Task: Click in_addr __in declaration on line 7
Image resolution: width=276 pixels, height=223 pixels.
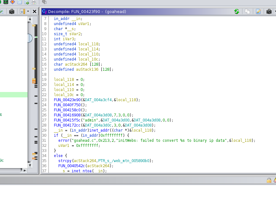Action: tap(68, 19)
